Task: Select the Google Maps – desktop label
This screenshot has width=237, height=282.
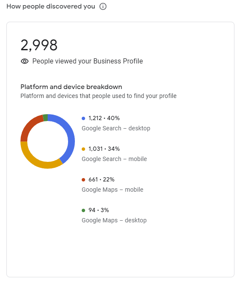Action: click(x=114, y=220)
